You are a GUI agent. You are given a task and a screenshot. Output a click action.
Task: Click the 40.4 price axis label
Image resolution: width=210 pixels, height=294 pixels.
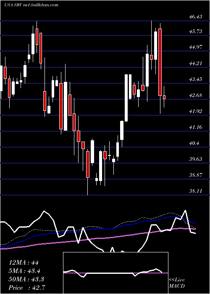[x=194, y=144]
